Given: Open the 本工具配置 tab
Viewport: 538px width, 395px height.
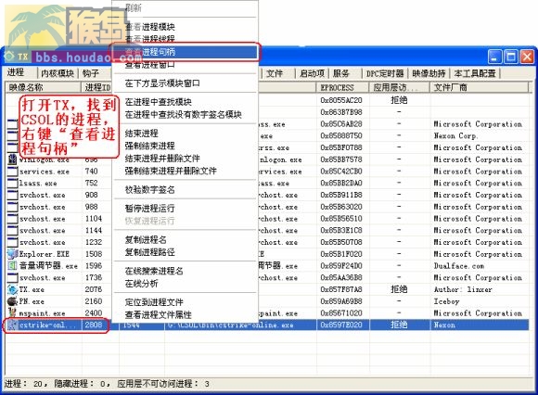Looking at the screenshot, I should (475, 73).
